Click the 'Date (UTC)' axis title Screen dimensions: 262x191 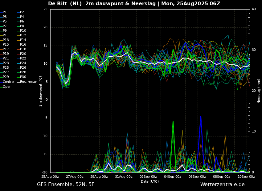150,181
